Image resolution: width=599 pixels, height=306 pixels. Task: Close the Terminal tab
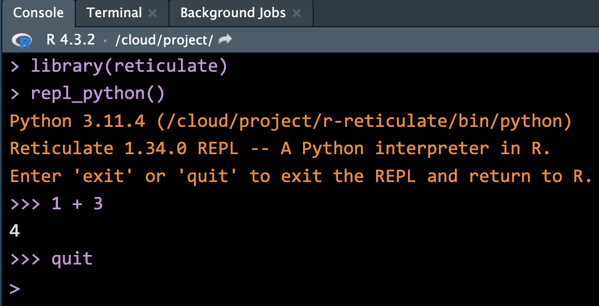pyautogui.click(x=153, y=13)
